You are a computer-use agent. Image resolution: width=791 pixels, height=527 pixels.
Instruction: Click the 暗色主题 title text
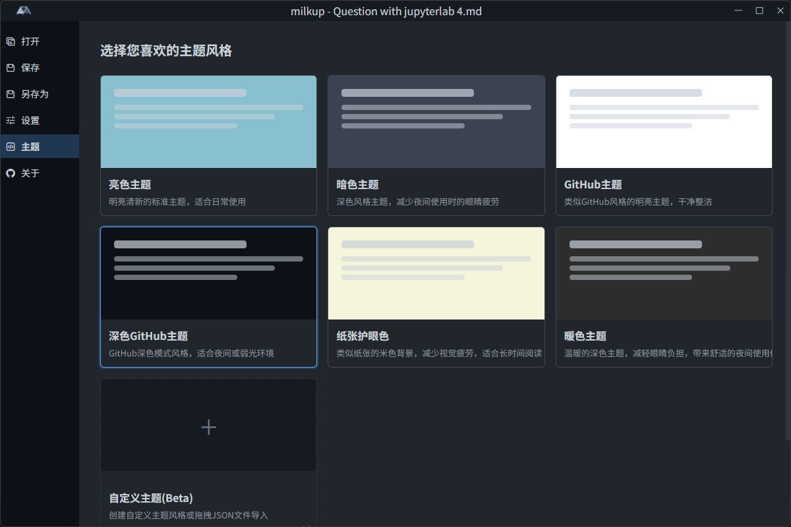(358, 184)
